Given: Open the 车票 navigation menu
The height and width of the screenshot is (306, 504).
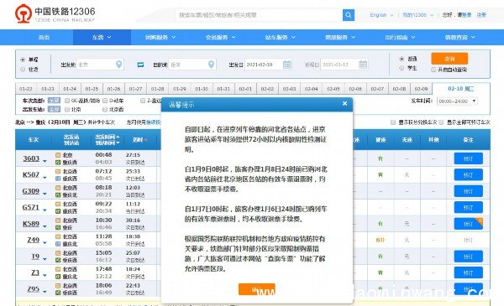Looking at the screenshot, I should (102, 37).
